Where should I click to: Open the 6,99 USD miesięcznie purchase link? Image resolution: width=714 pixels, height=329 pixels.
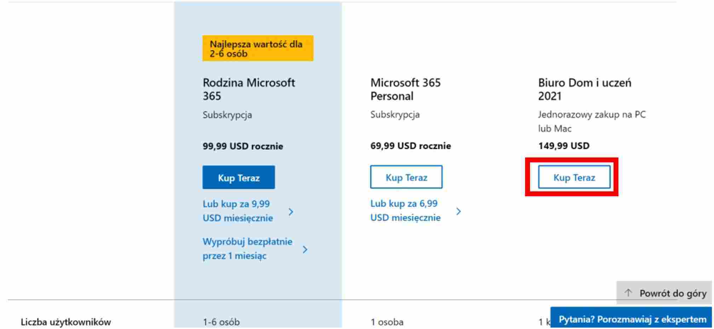[405, 210]
